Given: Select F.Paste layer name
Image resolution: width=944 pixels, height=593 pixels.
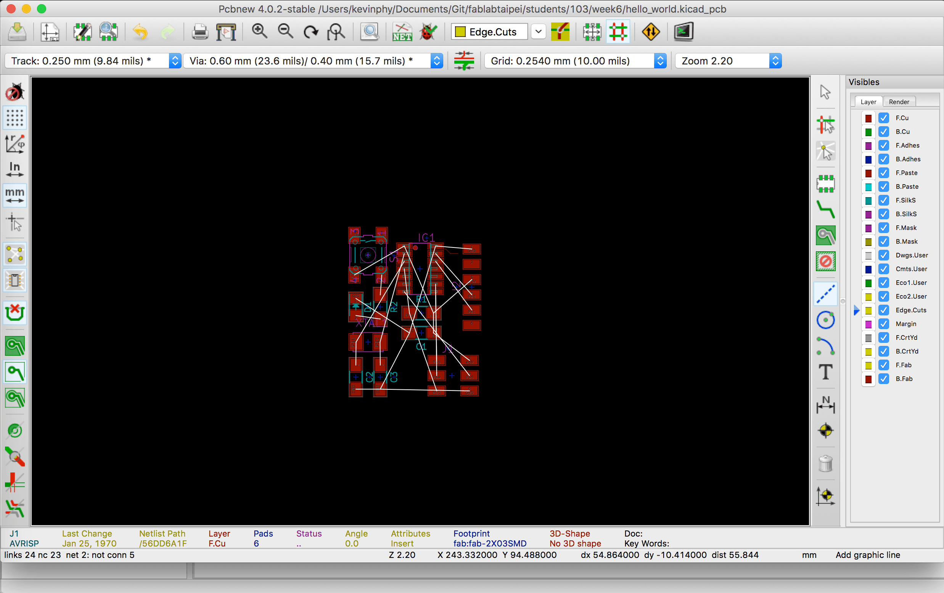Looking at the screenshot, I should [x=906, y=173].
